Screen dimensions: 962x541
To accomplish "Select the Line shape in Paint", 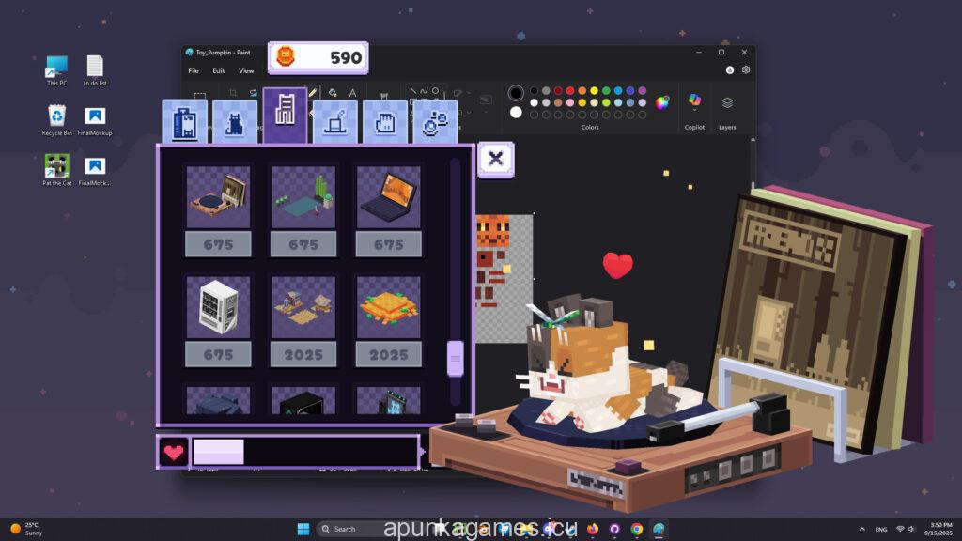I will point(412,91).
